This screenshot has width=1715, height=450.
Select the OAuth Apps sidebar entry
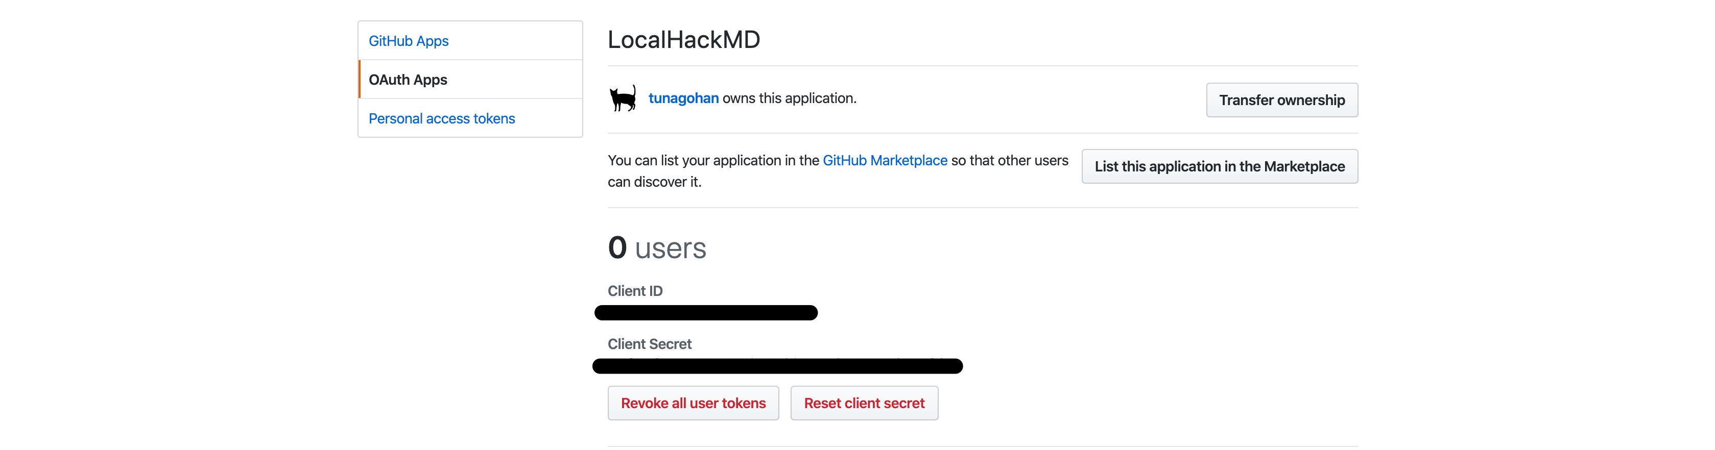[408, 79]
